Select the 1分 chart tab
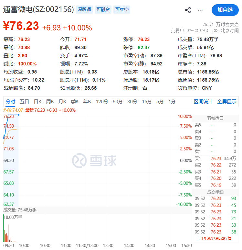 pos(172,102)
